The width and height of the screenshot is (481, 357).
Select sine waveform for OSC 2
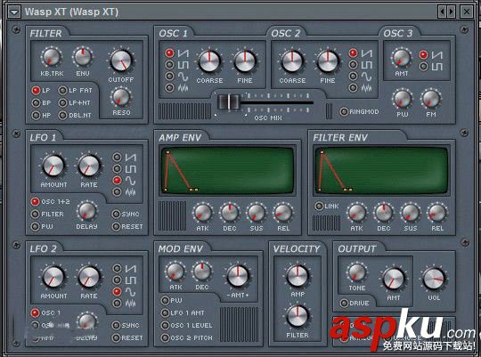pyautogui.click(x=353, y=76)
